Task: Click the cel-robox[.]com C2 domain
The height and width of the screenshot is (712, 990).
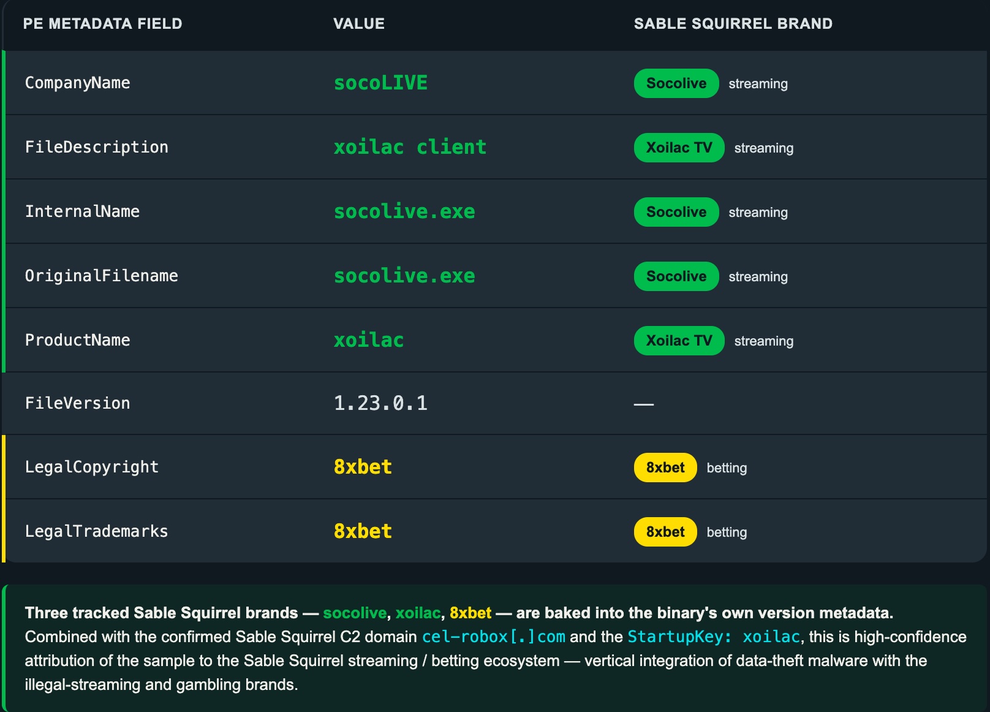Action: [494, 637]
